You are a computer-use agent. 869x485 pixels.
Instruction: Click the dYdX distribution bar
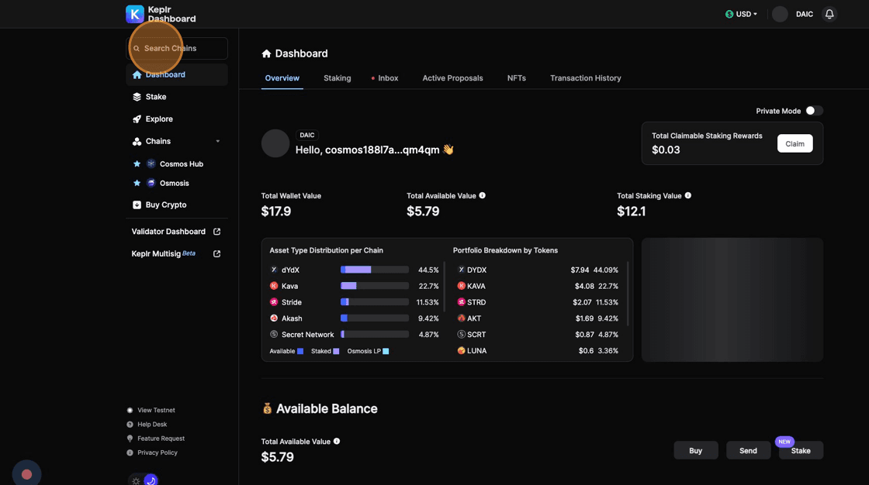click(x=374, y=270)
